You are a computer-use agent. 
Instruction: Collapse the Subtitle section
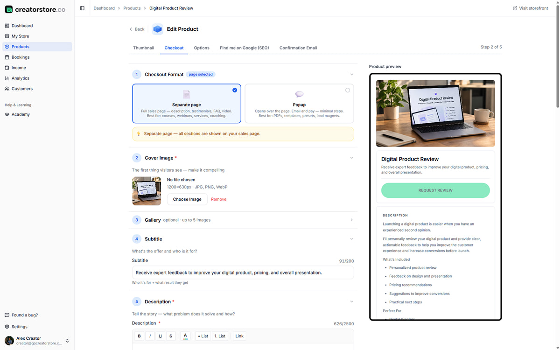351,239
